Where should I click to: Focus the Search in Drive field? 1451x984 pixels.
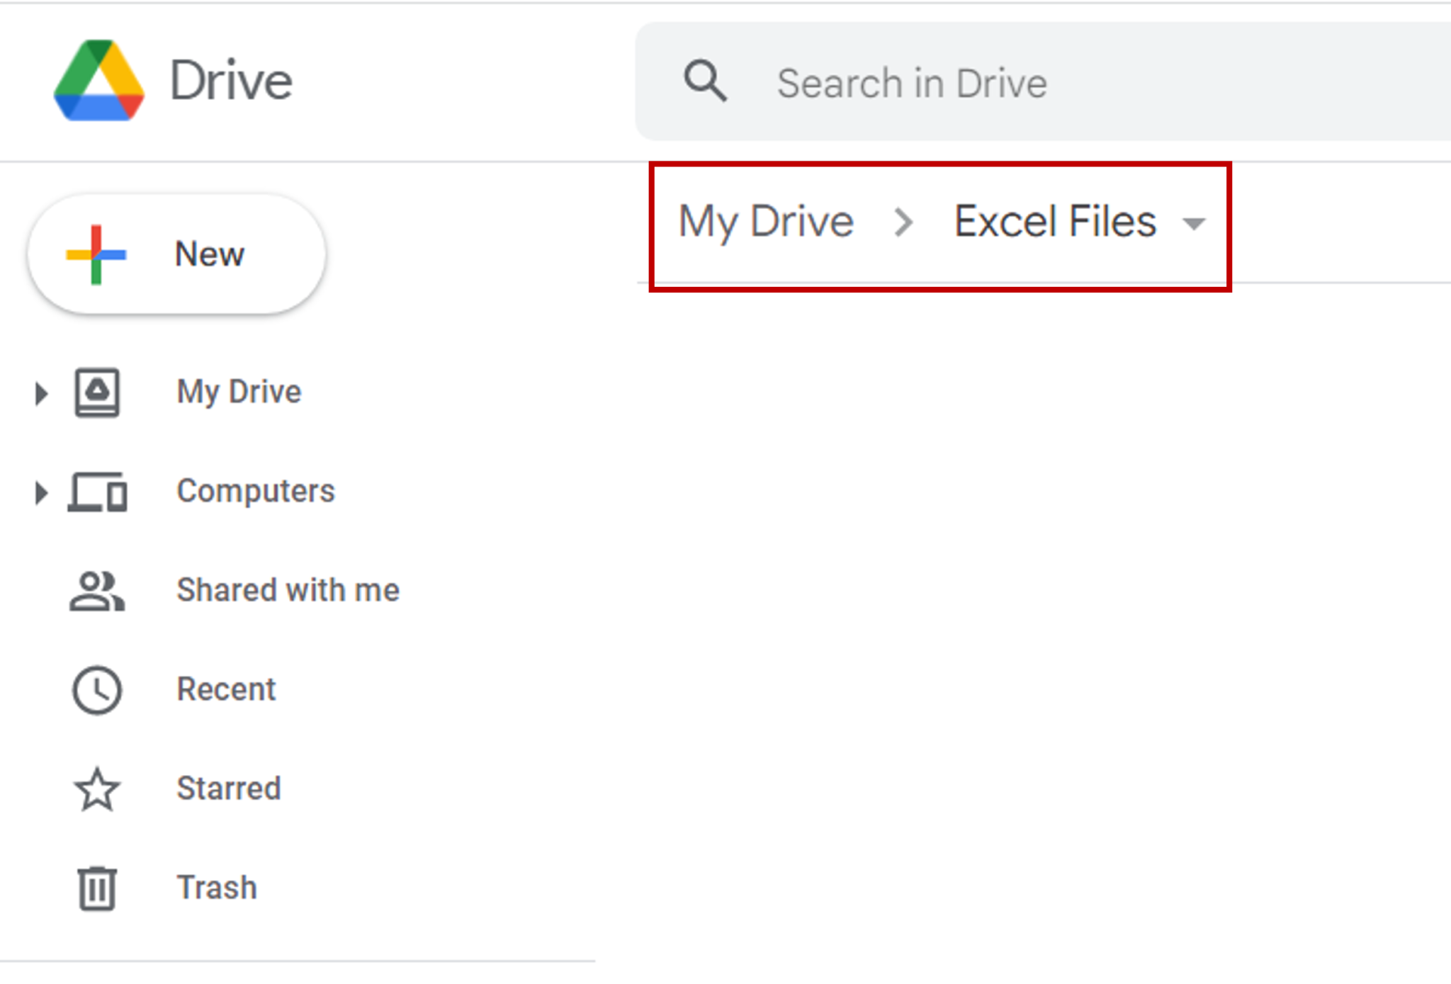tap(1043, 81)
